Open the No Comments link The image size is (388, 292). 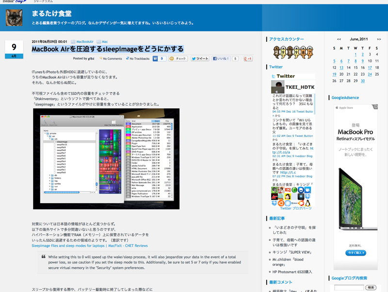113,59
